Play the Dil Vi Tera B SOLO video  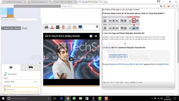(71, 59)
